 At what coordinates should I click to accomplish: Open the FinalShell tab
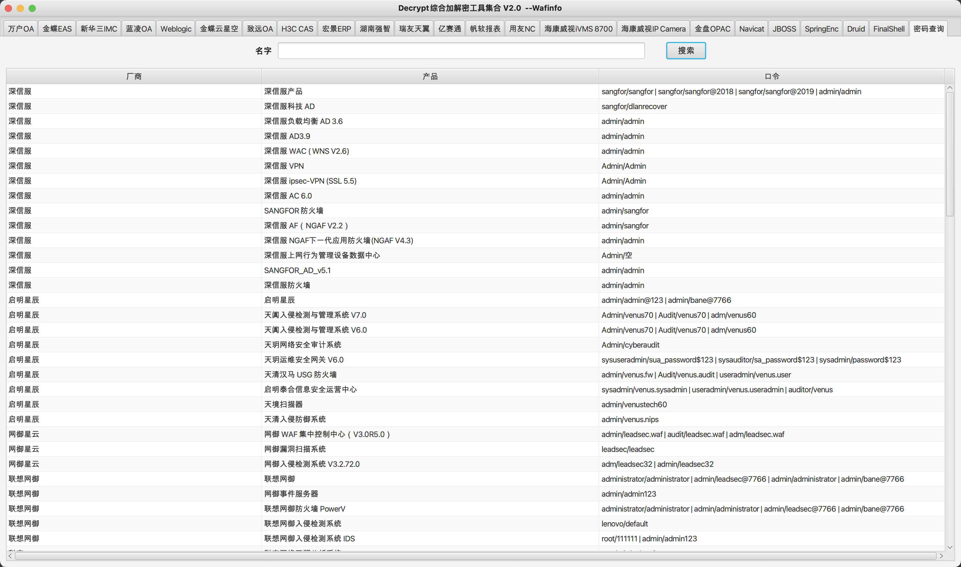coord(889,29)
